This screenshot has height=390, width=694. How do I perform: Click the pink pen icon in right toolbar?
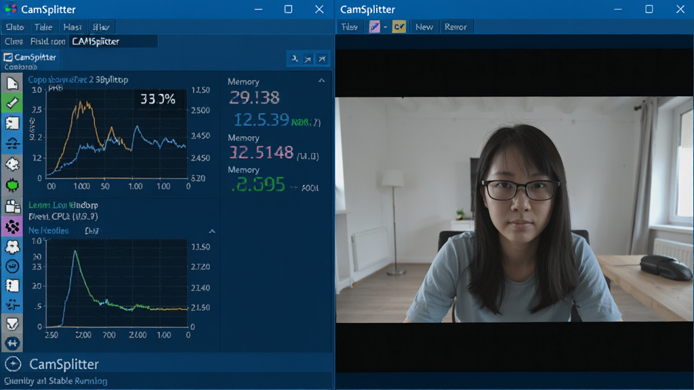374,27
